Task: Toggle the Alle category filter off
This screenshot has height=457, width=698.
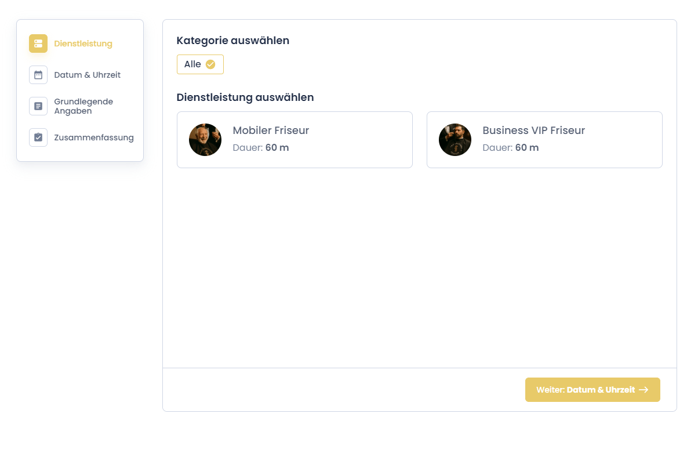Action: (x=200, y=64)
